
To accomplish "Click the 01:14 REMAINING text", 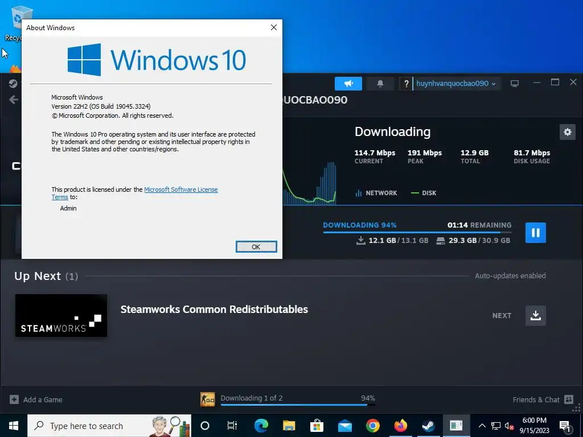I will pos(479,225).
